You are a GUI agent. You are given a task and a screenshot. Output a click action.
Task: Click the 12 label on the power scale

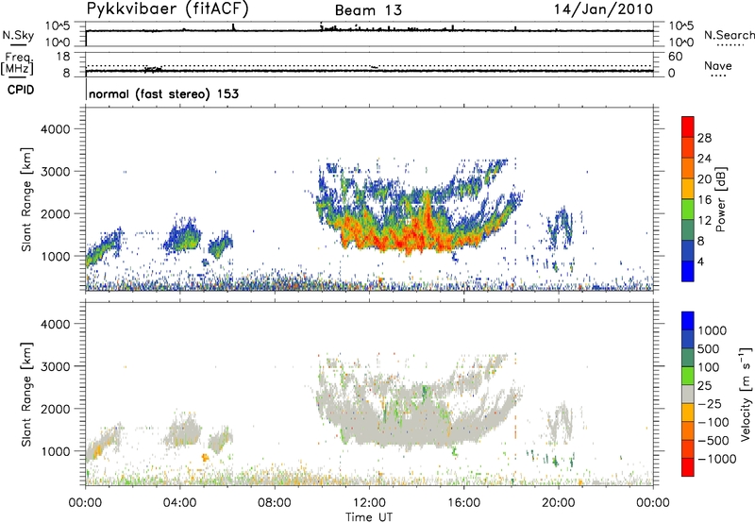704,221
